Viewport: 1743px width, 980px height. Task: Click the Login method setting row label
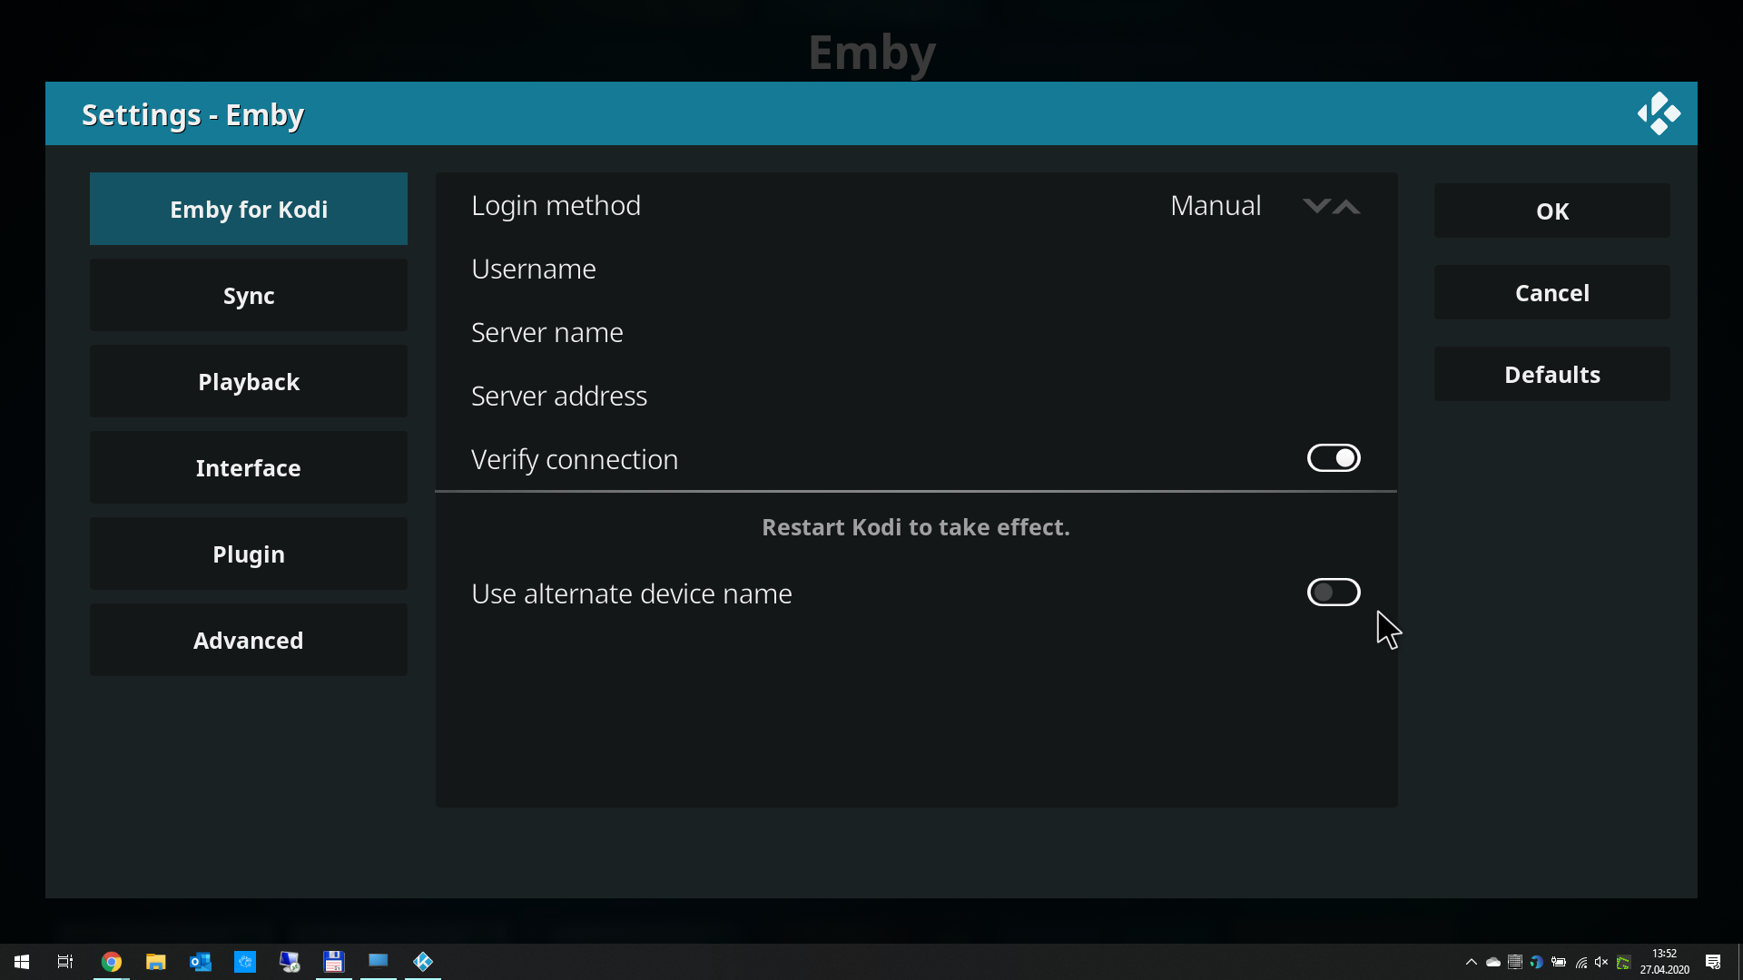click(556, 206)
